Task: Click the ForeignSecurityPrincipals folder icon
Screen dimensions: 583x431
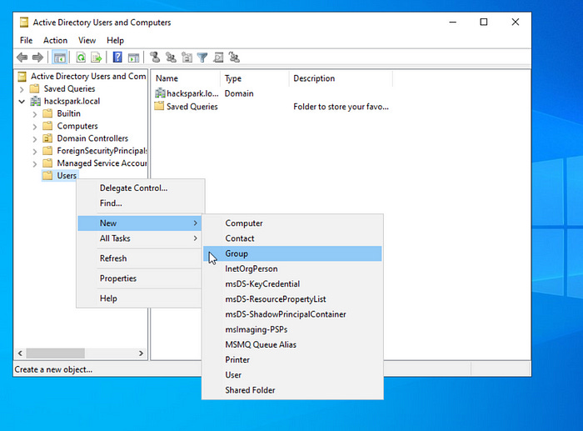Action: pyautogui.click(x=47, y=151)
